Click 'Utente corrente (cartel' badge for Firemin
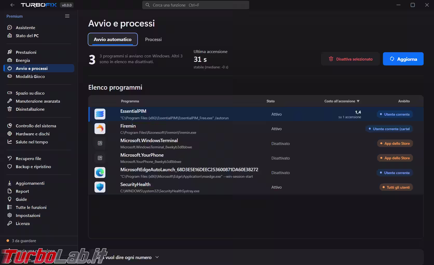This screenshot has width=434, height=265. click(389, 129)
